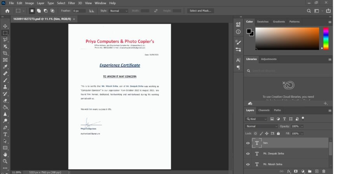Open the workspace switcher icon dropdown
The height and width of the screenshot is (174, 338).
click(x=318, y=11)
